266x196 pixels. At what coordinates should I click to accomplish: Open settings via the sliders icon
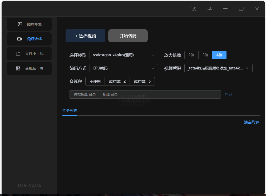point(209,9)
